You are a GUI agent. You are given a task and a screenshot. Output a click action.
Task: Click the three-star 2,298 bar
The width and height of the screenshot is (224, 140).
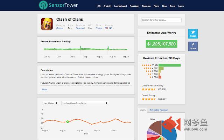pos(160,71)
